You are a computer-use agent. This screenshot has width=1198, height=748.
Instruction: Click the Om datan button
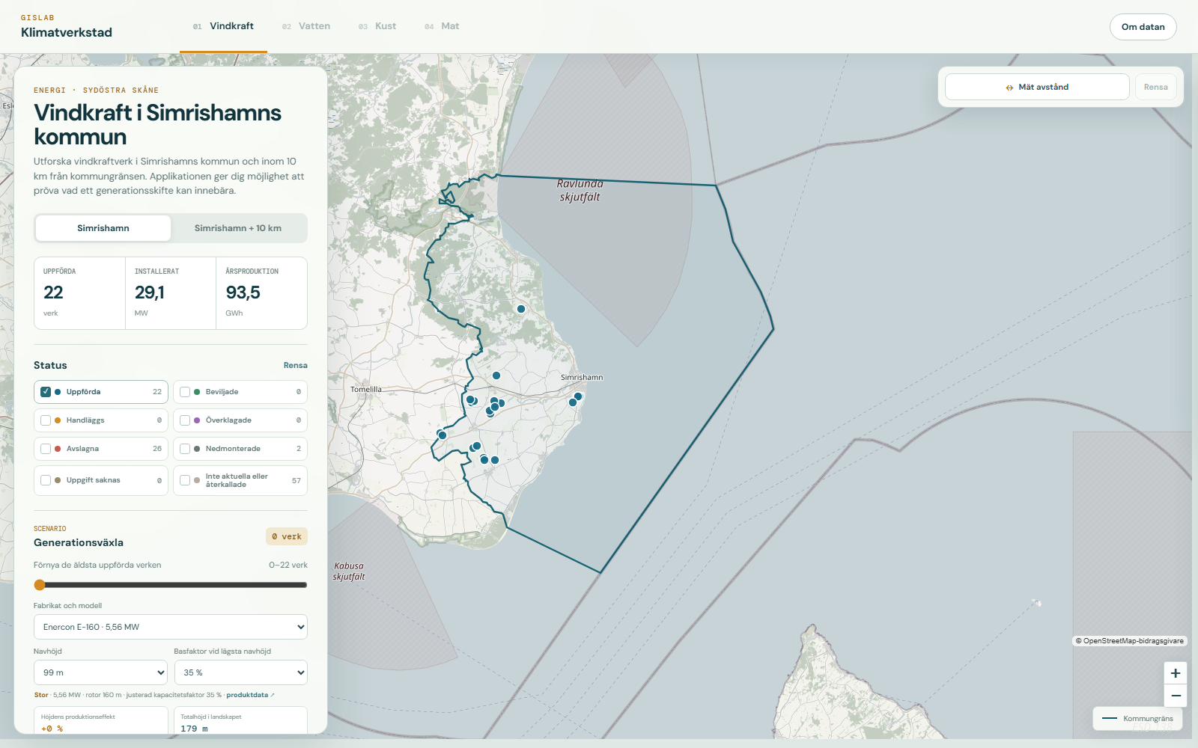(1143, 27)
